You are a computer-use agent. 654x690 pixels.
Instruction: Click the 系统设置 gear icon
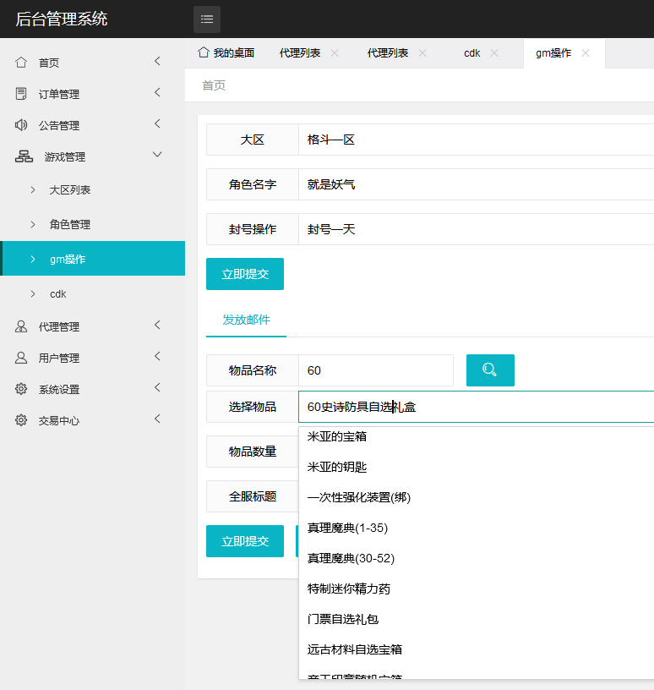pos(21,389)
